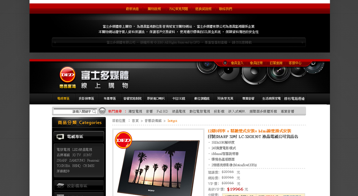Click the 音響設備館 breadcrumb link
The height and width of the screenshot is (196, 358).
[153, 121]
